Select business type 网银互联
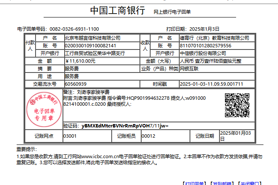The image size is (278, 185). [x=189, y=69]
